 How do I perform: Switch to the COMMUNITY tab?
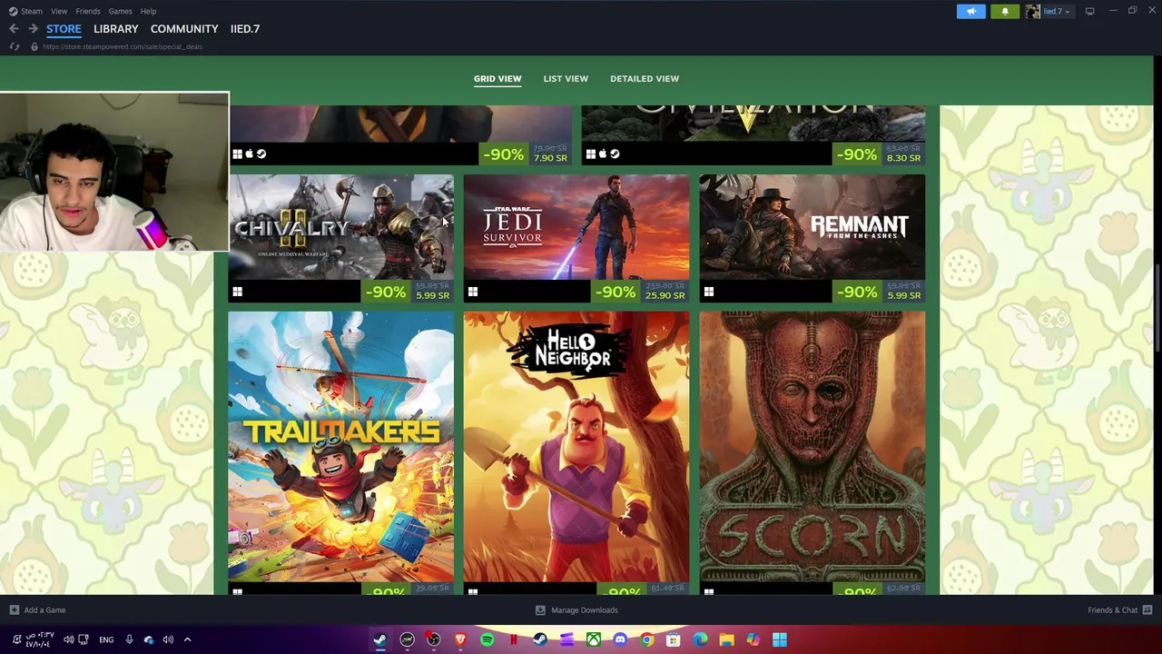point(184,29)
